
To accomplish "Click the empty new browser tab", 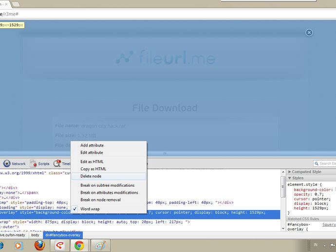I will point(16,4).
